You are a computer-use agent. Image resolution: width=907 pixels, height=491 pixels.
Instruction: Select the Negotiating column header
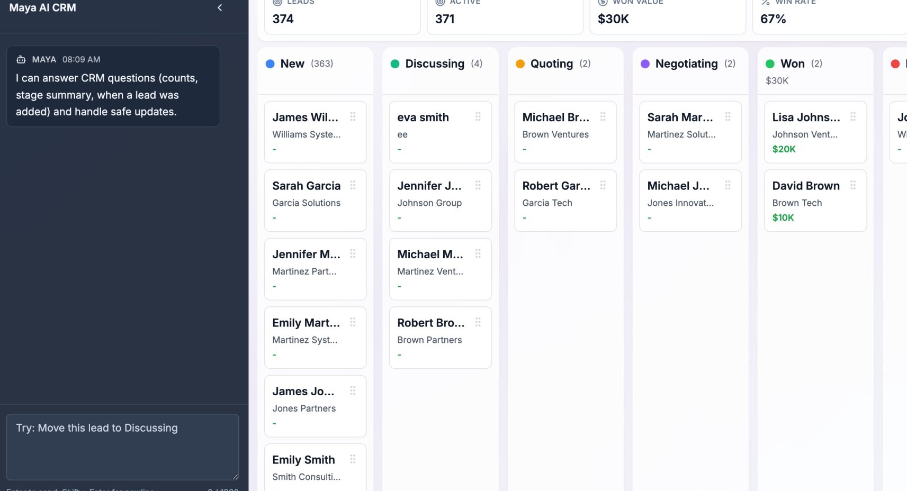click(690, 71)
